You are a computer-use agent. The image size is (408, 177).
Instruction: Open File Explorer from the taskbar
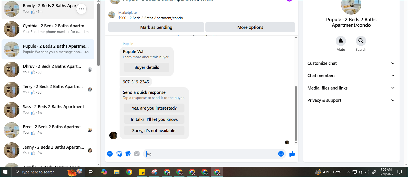(x=116, y=172)
